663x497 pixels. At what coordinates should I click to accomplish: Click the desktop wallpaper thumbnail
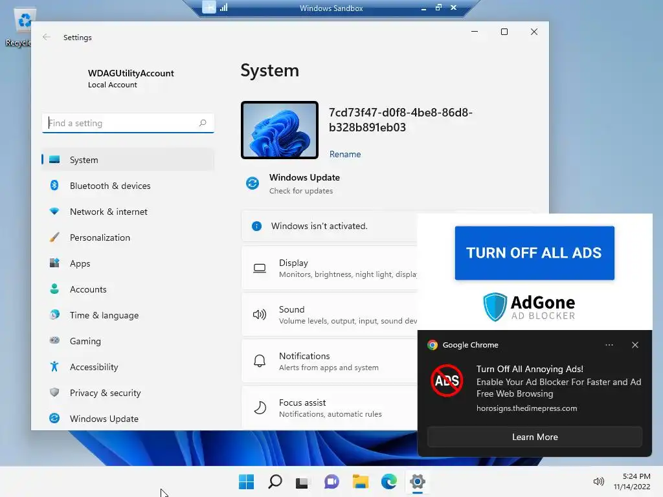tap(280, 130)
